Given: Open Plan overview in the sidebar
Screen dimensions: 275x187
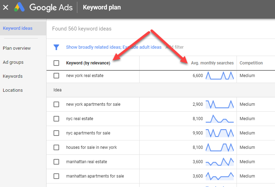Looking at the screenshot, I should pyautogui.click(x=17, y=48).
